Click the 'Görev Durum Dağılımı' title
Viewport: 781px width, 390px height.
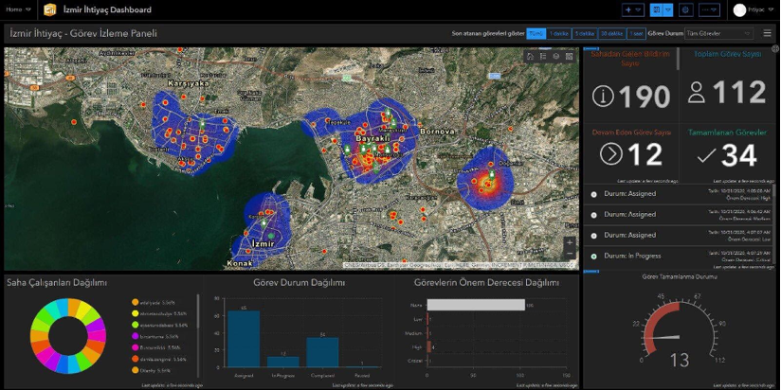point(299,283)
